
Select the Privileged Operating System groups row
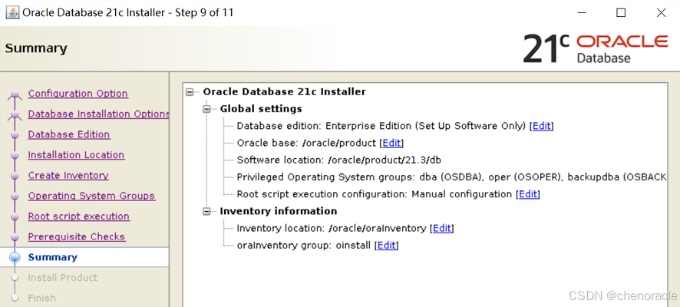(x=451, y=177)
